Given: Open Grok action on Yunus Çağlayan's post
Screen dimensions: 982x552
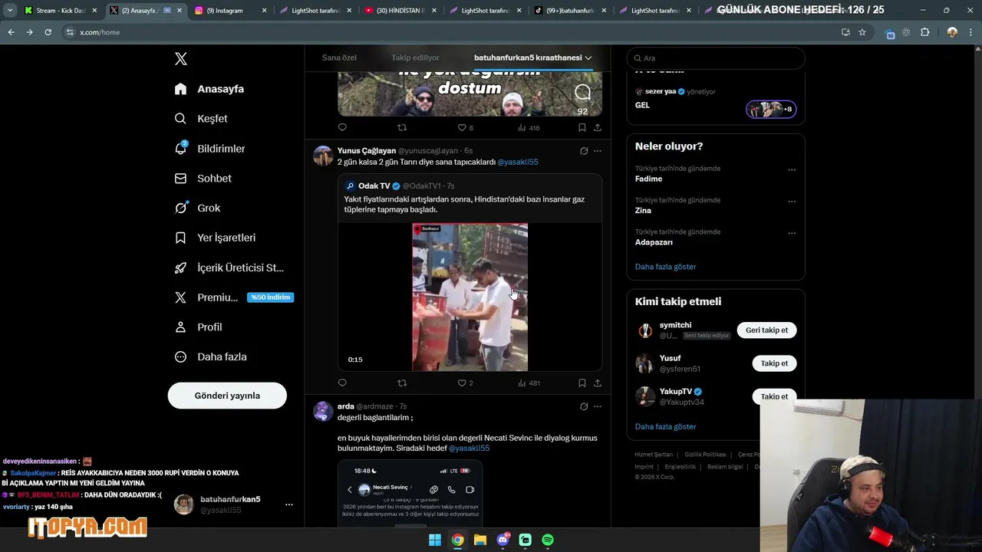Looking at the screenshot, I should (584, 151).
